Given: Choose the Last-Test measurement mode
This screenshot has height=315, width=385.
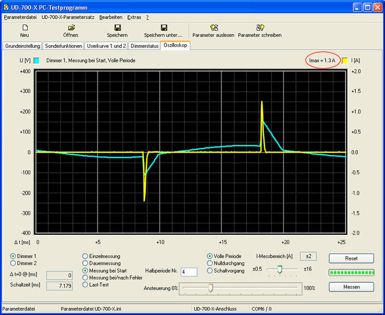Looking at the screenshot, I should pos(85,284).
